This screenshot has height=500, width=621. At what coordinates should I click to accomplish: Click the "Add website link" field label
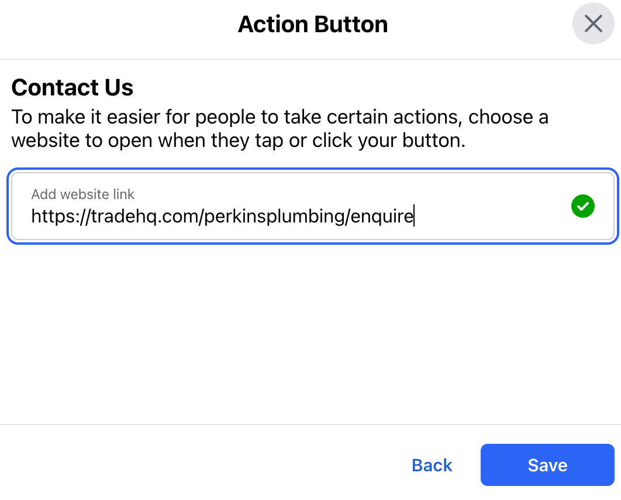(x=83, y=194)
